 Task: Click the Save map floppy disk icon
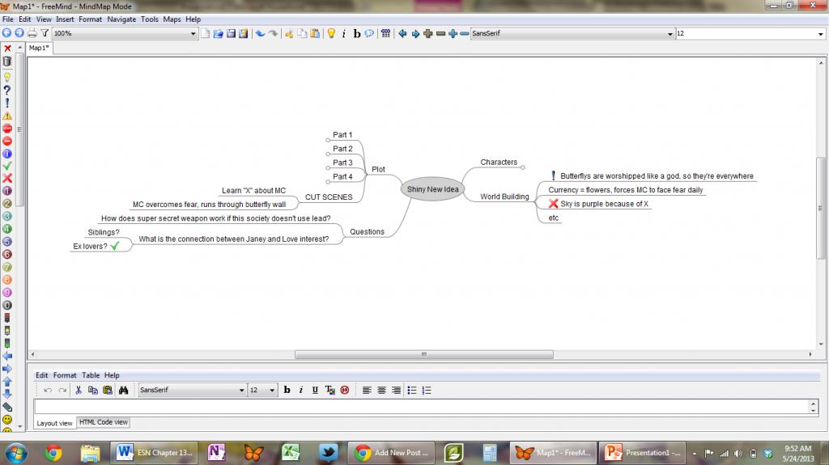231,33
